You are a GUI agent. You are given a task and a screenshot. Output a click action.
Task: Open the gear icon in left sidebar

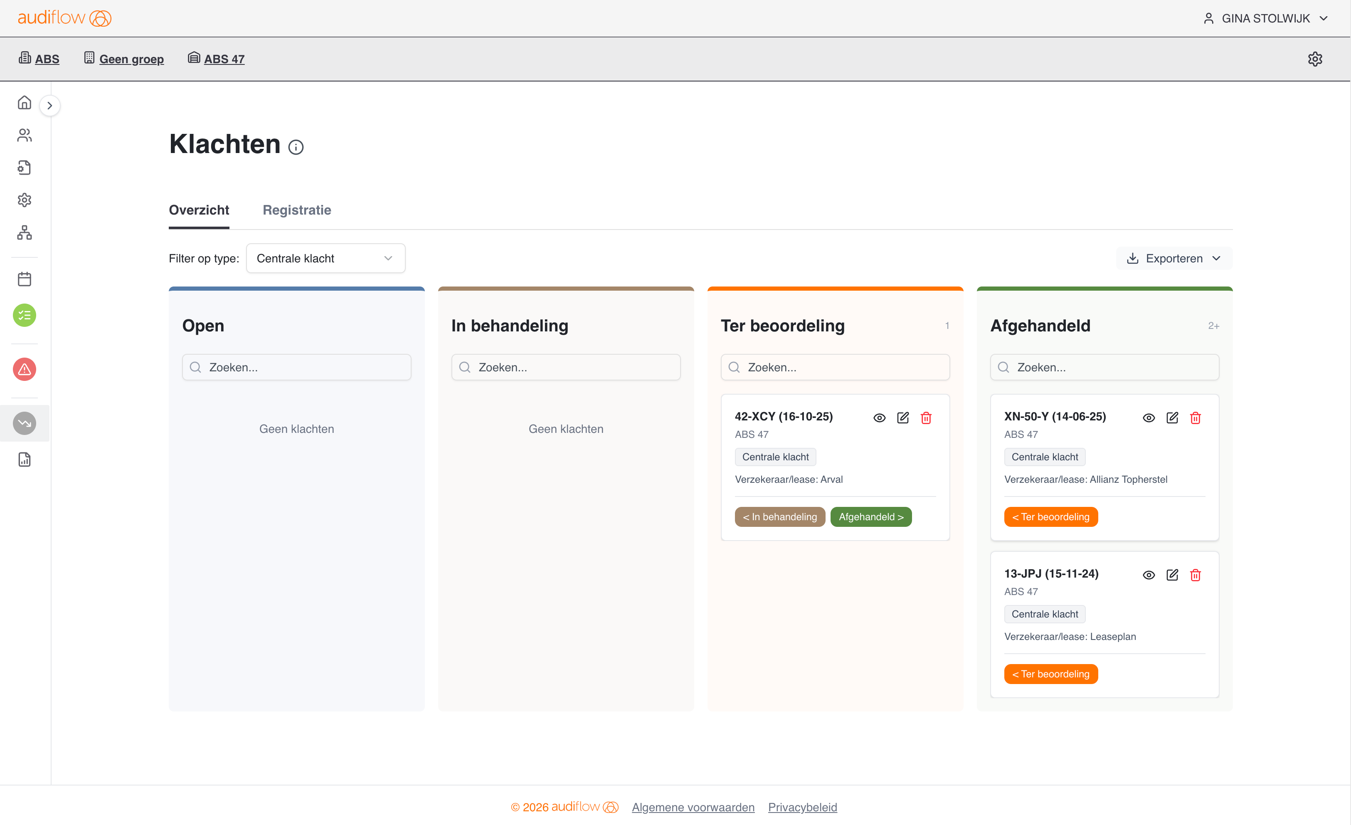pos(24,200)
